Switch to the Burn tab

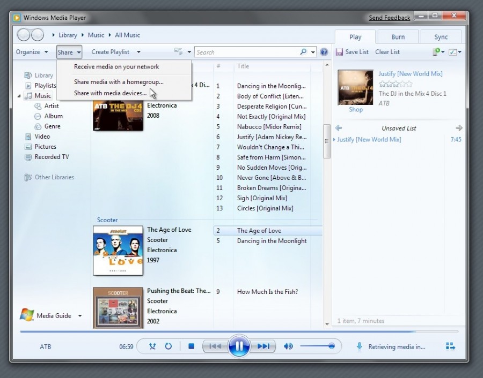pyautogui.click(x=398, y=37)
